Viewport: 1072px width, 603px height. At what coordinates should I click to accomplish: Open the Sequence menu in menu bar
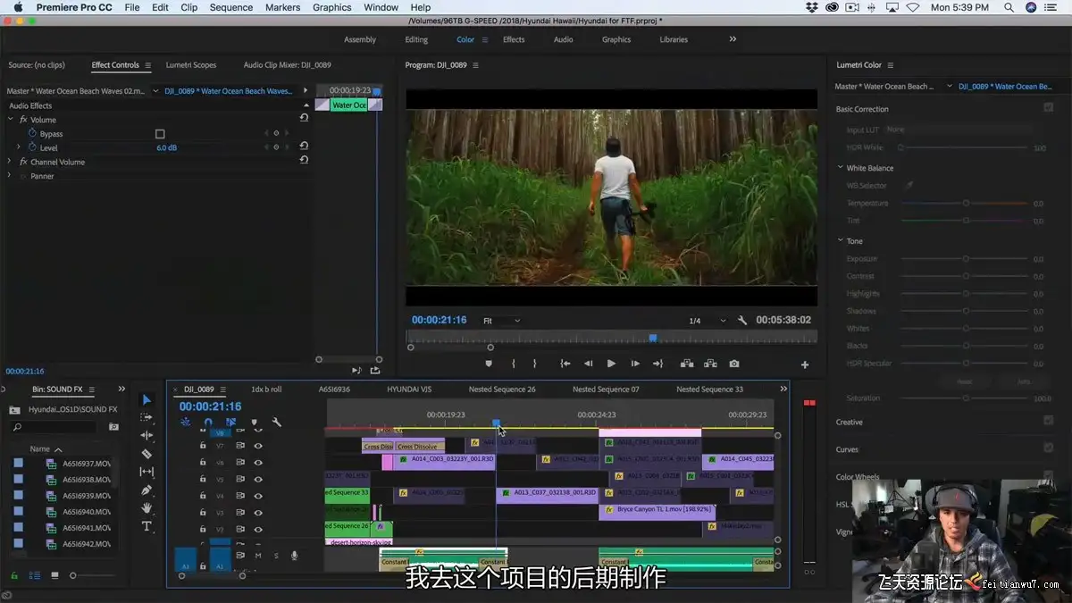point(230,7)
